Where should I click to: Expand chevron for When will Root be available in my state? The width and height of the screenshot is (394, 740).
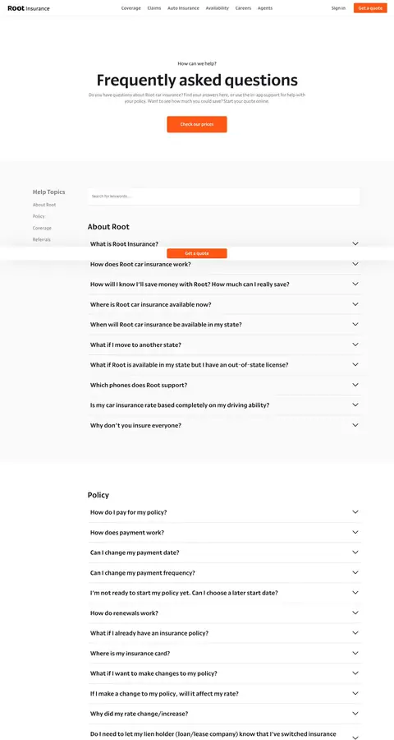tap(355, 324)
